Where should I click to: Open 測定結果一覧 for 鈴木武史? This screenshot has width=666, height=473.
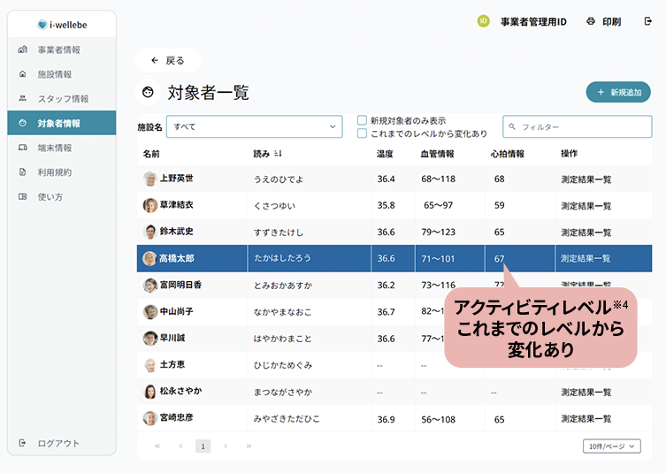pyautogui.click(x=586, y=233)
